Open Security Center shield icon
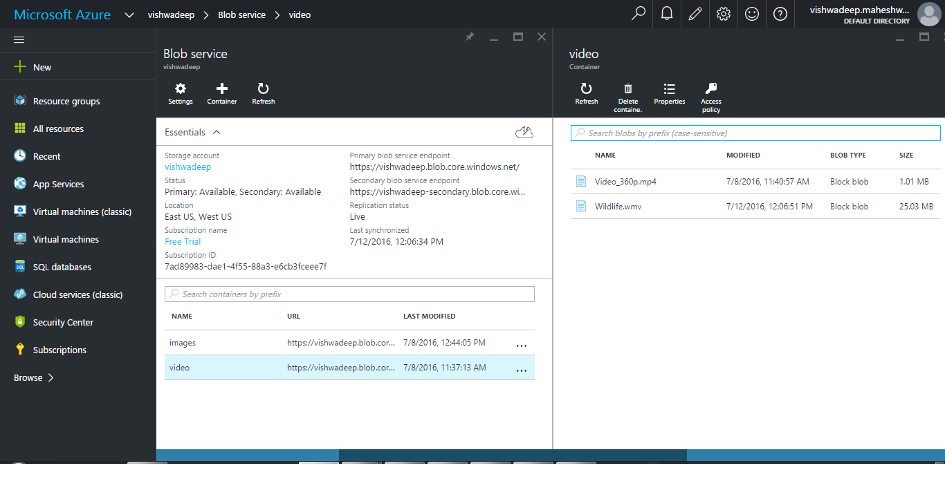This screenshot has height=490, width=945. pos(20,322)
